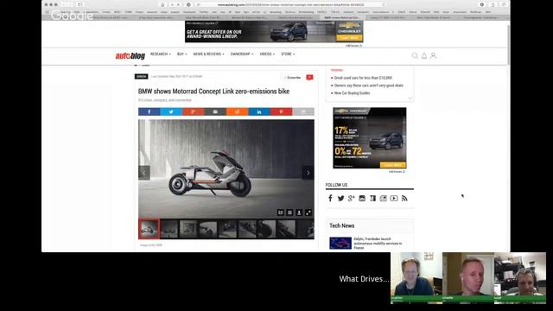553x311 pixels.
Task: Click the Tech News section heading
Action: [x=342, y=225]
